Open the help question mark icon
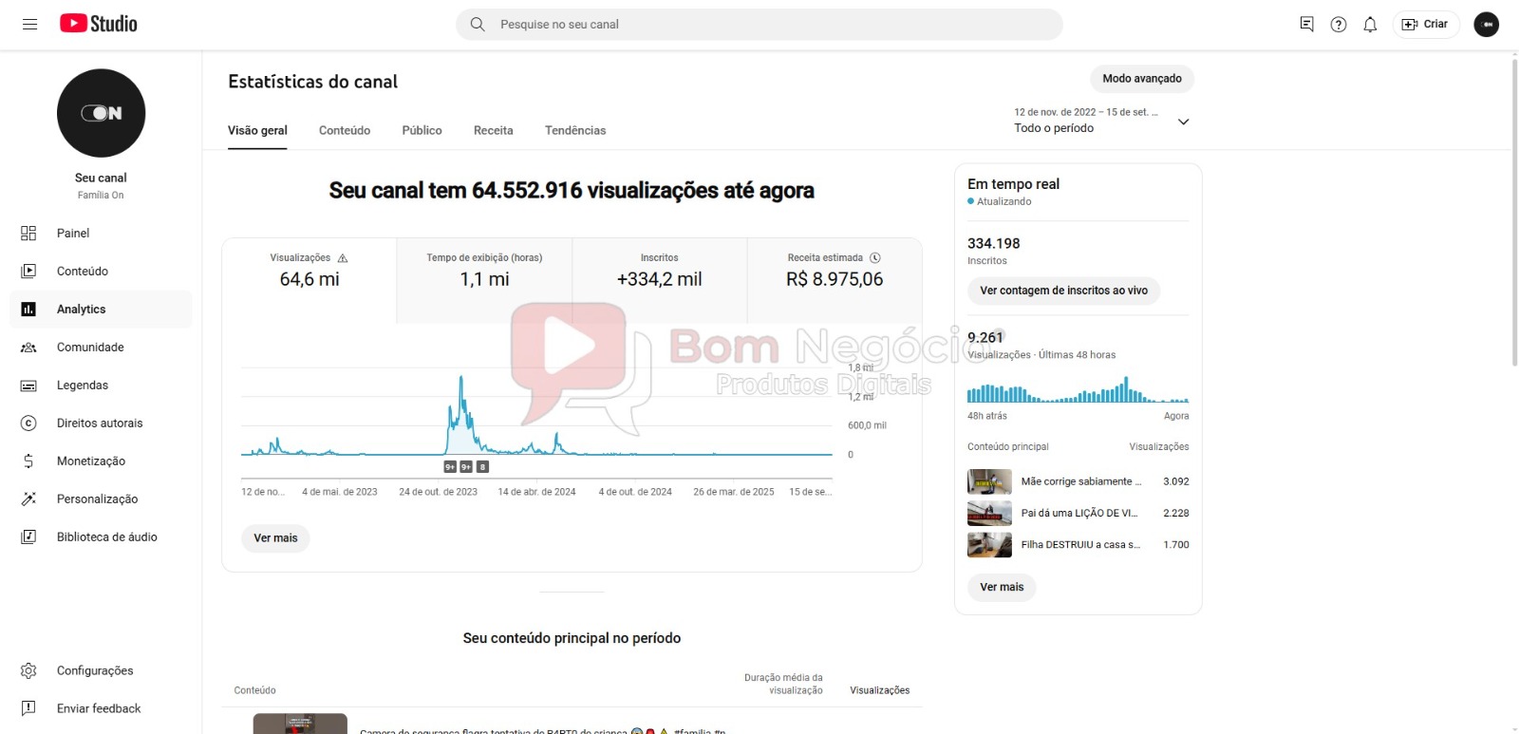This screenshot has height=734, width=1519. (x=1339, y=24)
